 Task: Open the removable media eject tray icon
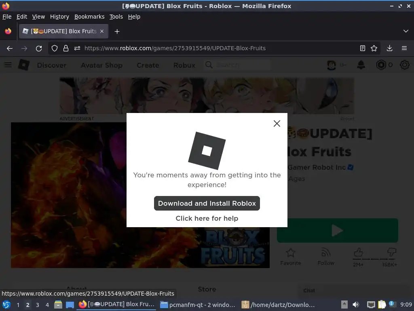[x=344, y=305]
